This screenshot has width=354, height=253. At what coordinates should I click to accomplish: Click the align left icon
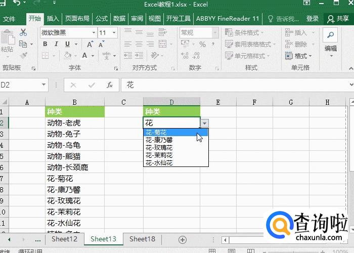pos(128,44)
